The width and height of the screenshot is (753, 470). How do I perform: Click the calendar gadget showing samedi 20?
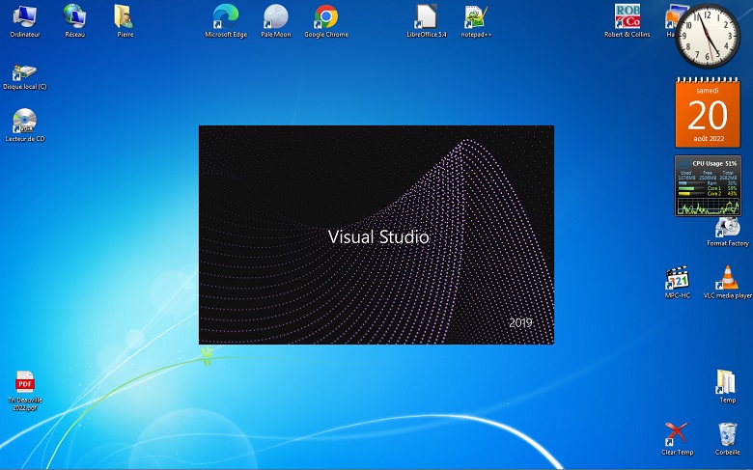point(708,112)
